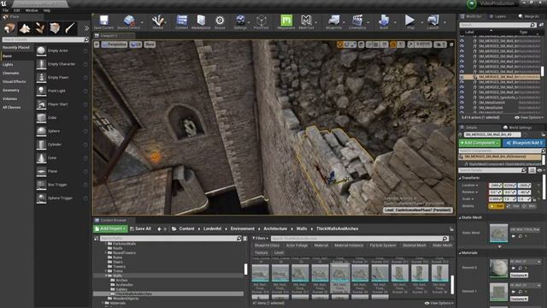Select the Landscape mode icon
This screenshot has width=547, height=308.
(25, 28)
